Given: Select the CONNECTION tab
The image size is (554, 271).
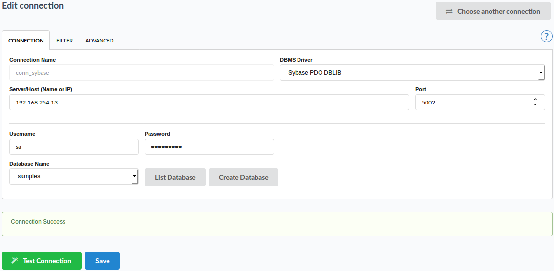Looking at the screenshot, I should [x=26, y=41].
